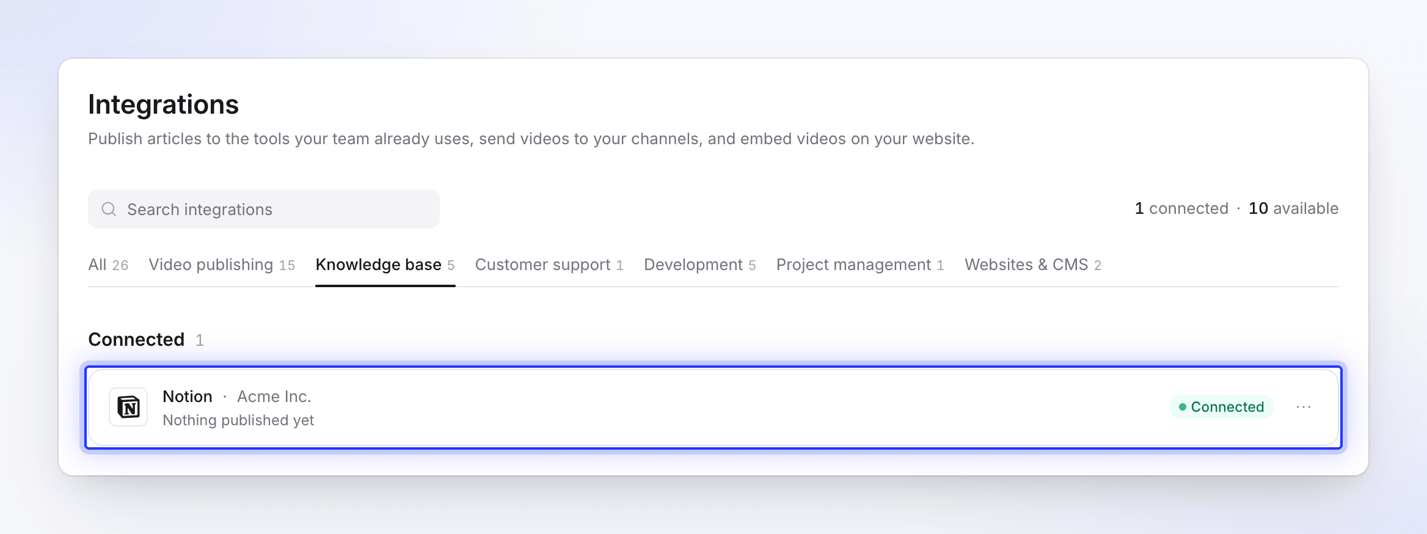1427x534 pixels.
Task: Click the Notion logo icon
Action: coord(128,407)
